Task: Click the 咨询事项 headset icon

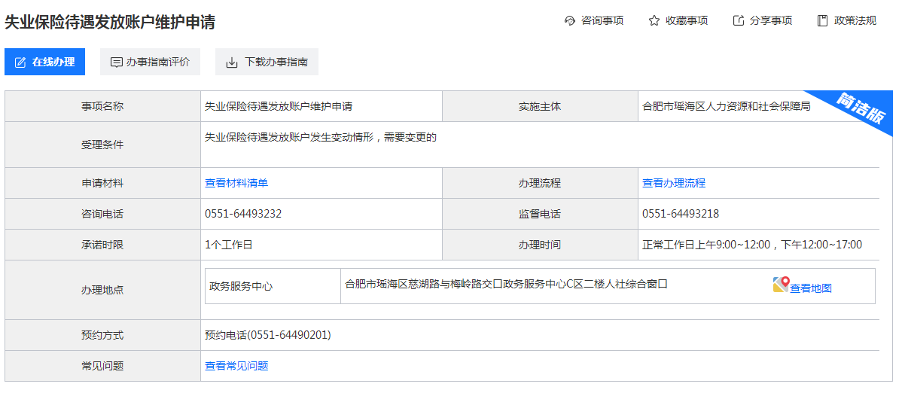Action: click(570, 21)
